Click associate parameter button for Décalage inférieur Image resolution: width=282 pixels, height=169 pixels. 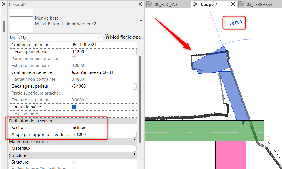point(135,52)
